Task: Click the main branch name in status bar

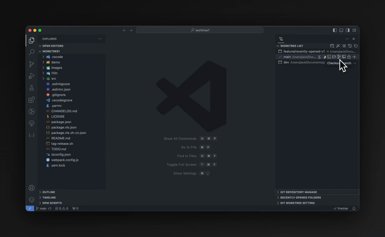Action: [41, 208]
